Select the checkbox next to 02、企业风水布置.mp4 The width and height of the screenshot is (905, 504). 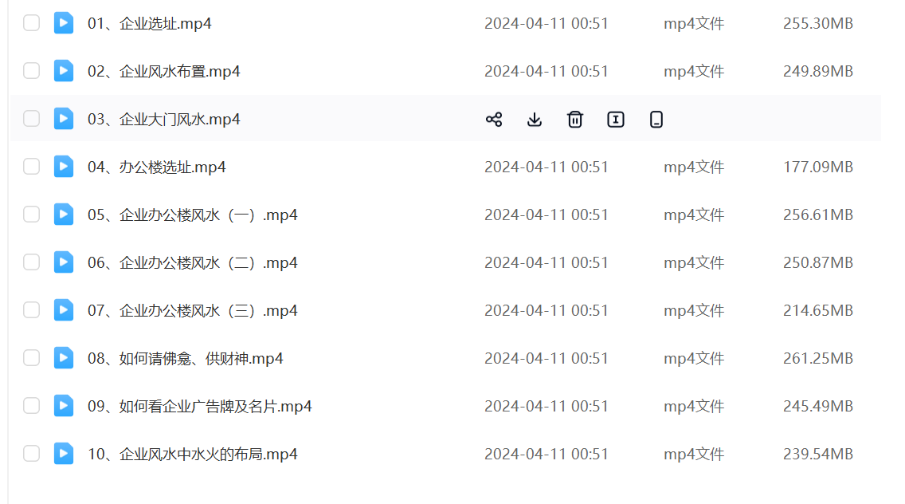pos(31,71)
